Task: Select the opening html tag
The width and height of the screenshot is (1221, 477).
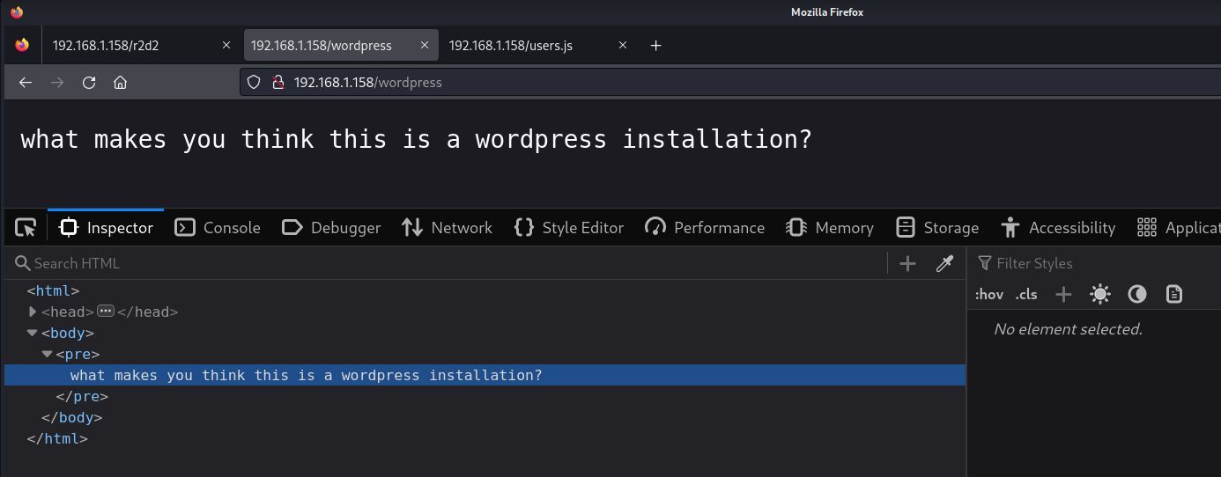Action: coord(53,290)
